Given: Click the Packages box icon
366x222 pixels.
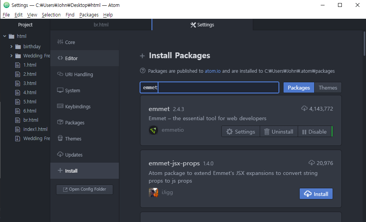Looking at the screenshot, I should 60,122.
